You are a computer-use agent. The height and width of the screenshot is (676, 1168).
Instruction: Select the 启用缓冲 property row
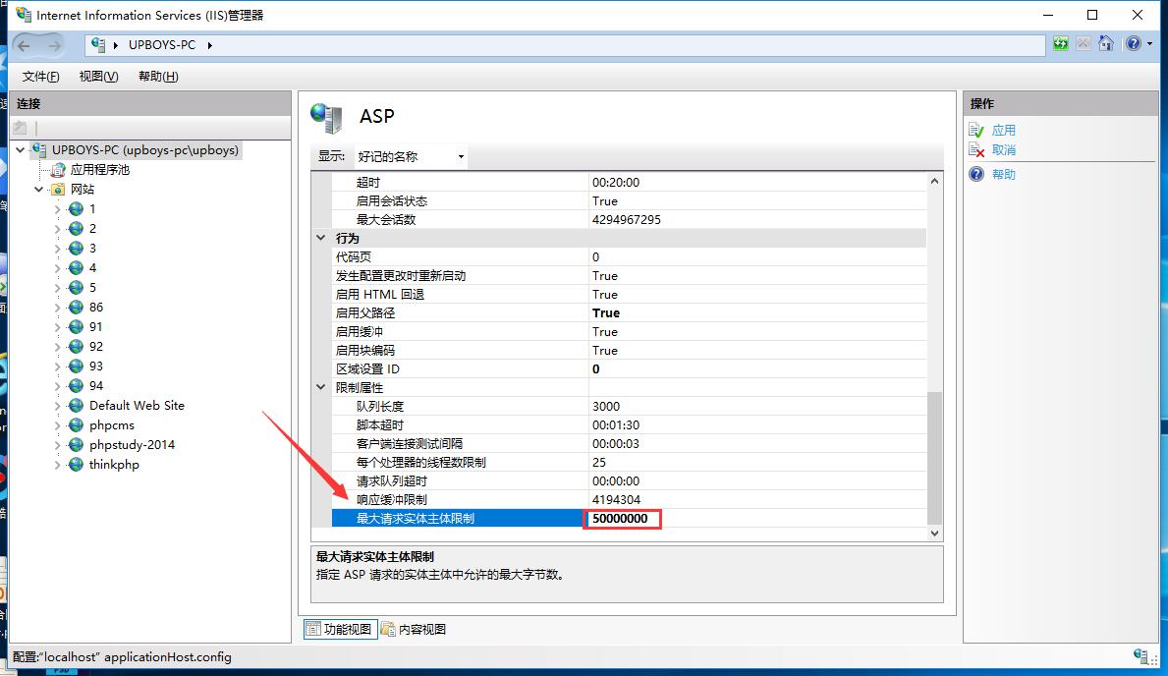(629, 332)
